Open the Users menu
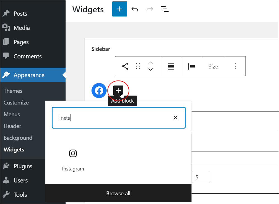The width and height of the screenshot is (279, 204). [x=21, y=180]
